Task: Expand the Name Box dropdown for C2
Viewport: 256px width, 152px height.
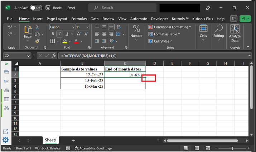Action: [29, 56]
